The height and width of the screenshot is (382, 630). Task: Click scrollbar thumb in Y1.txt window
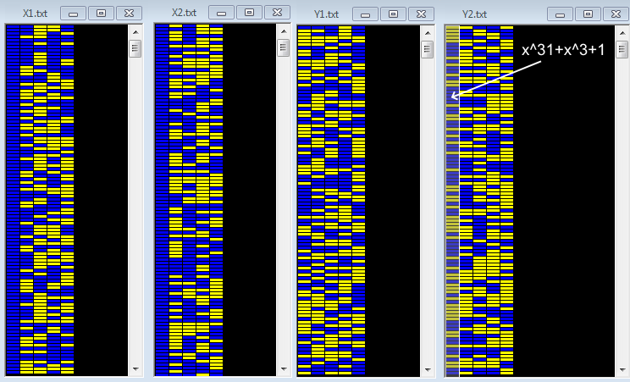pyautogui.click(x=428, y=49)
